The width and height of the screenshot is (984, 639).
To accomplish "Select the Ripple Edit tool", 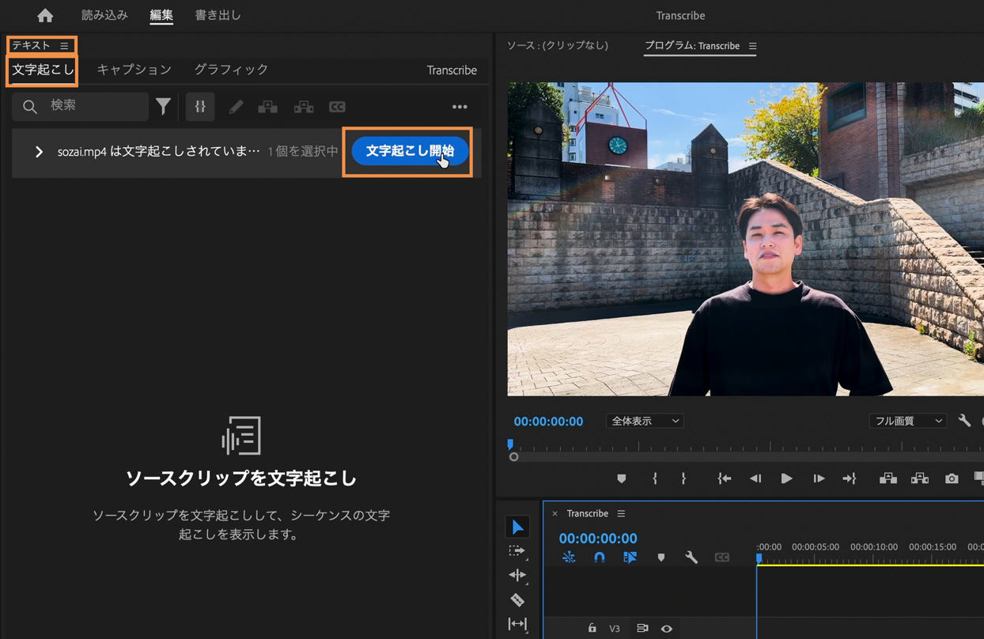I will click(517, 575).
